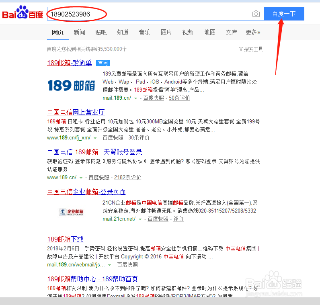
Task: Switch to the 图片 tab
Action: (166, 32)
